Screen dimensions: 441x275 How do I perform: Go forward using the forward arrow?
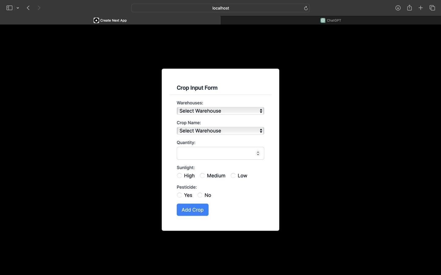coord(39,8)
